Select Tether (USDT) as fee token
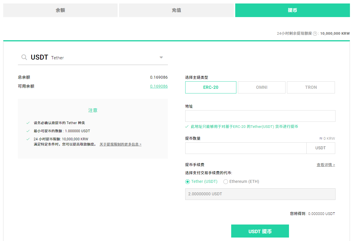The image size is (354, 241). [x=188, y=182]
